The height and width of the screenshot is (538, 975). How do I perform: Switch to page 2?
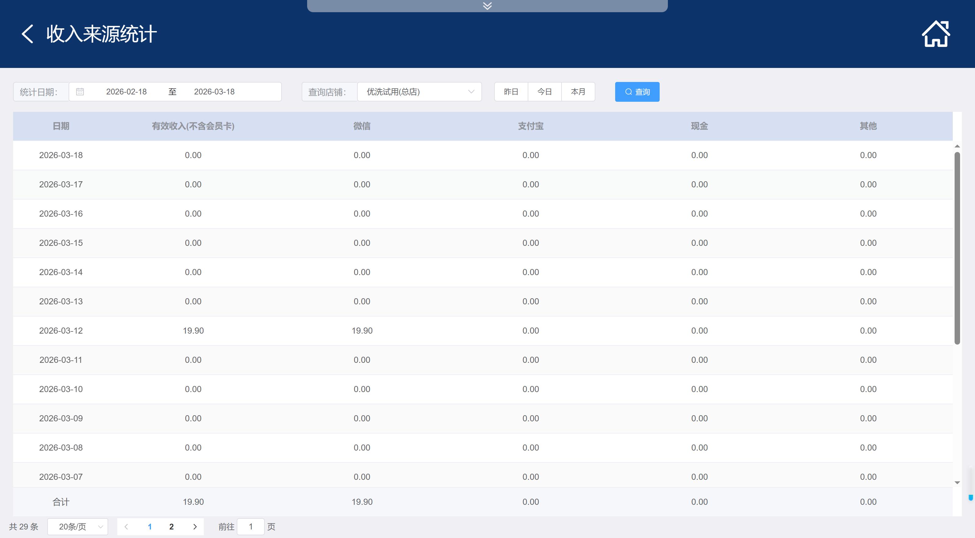click(x=172, y=527)
